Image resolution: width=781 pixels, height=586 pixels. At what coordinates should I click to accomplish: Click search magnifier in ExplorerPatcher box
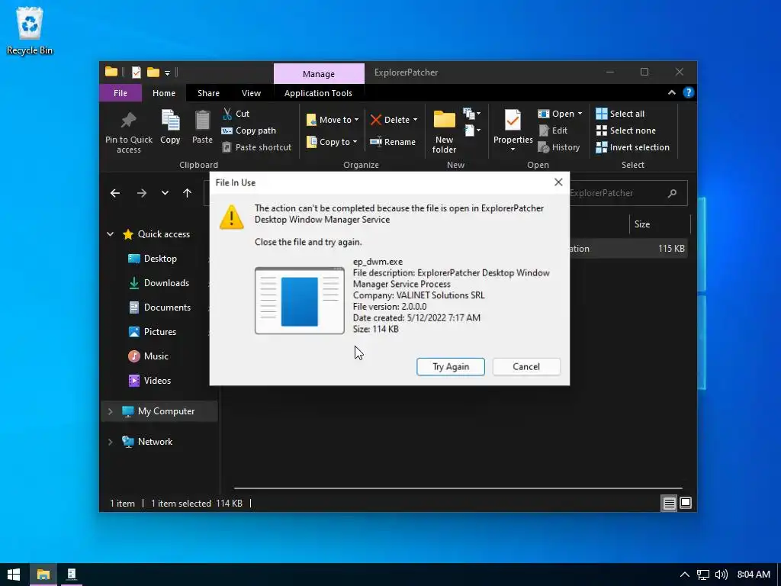(x=672, y=193)
